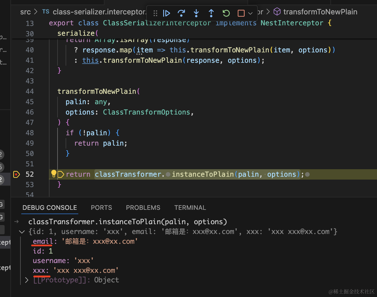Click line number 48 in the gutter
377x297 pixels.
[30, 133]
